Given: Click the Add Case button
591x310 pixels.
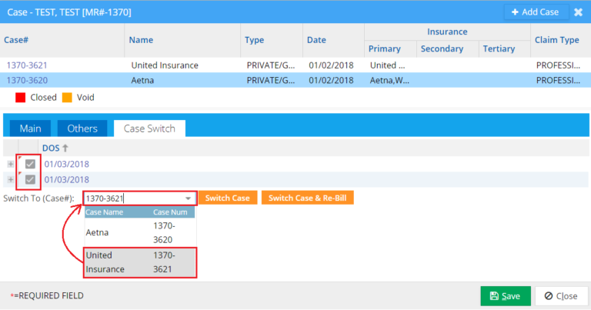Looking at the screenshot, I should pos(533,12).
